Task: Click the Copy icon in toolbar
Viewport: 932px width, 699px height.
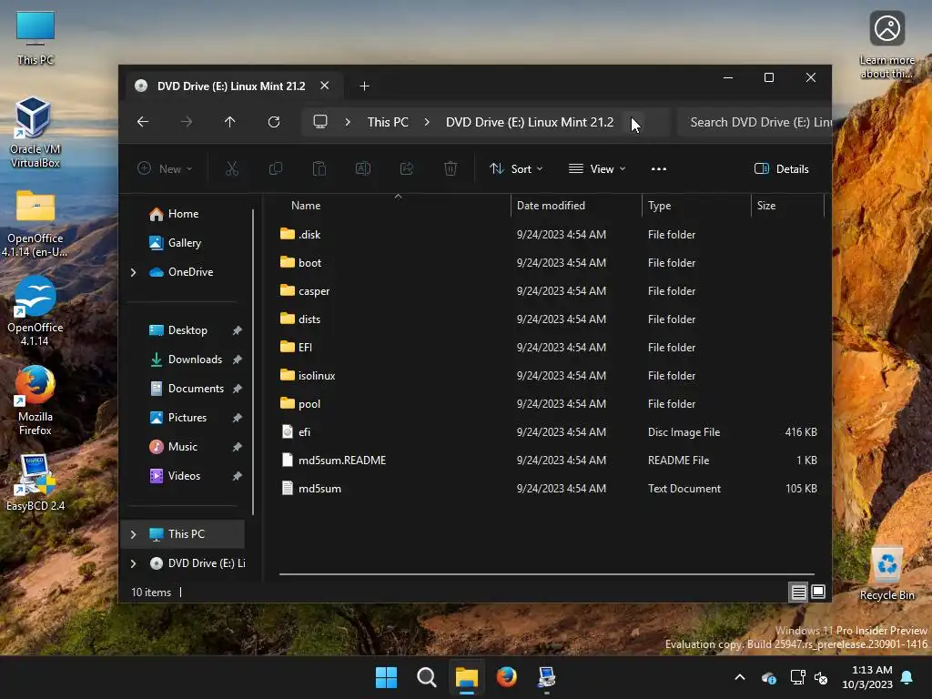Action: [x=276, y=168]
